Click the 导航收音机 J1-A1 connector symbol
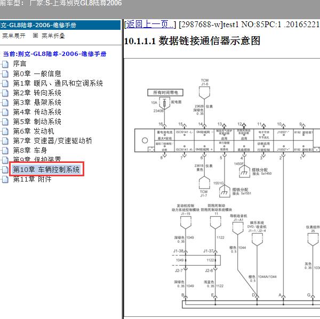 click(x=238, y=228)
